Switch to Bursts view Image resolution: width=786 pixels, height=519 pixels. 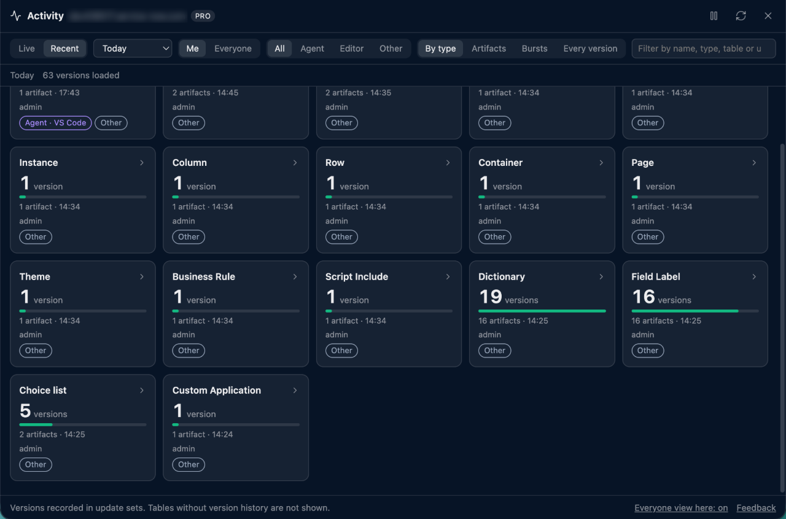click(x=534, y=49)
